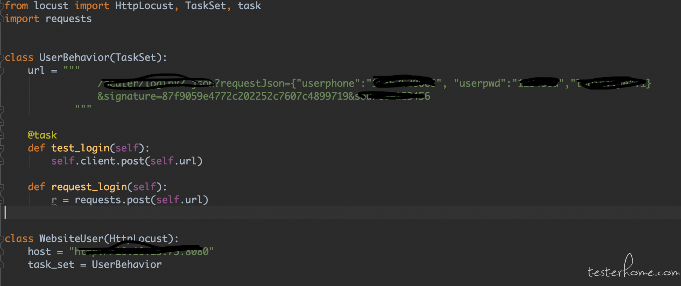Click the signature parameter in url string

129,96
